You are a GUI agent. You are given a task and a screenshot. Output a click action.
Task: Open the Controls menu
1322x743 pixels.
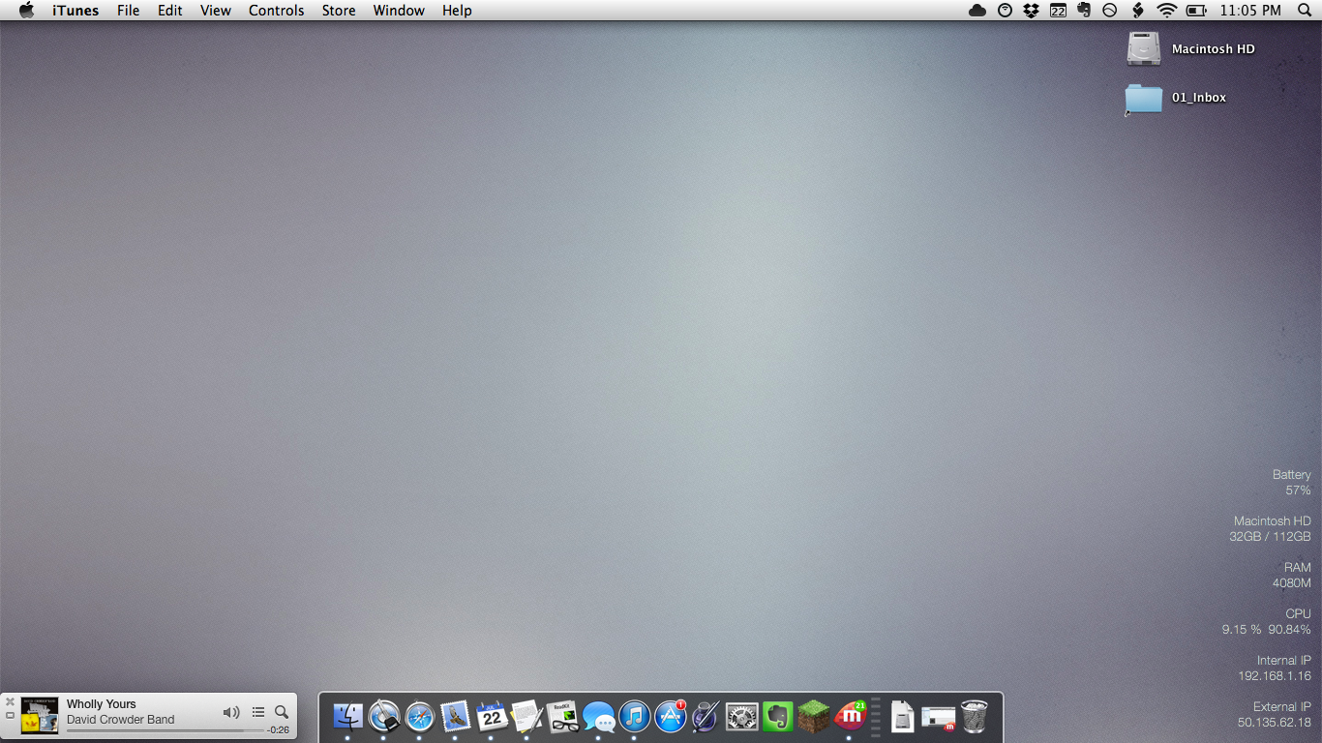point(277,11)
